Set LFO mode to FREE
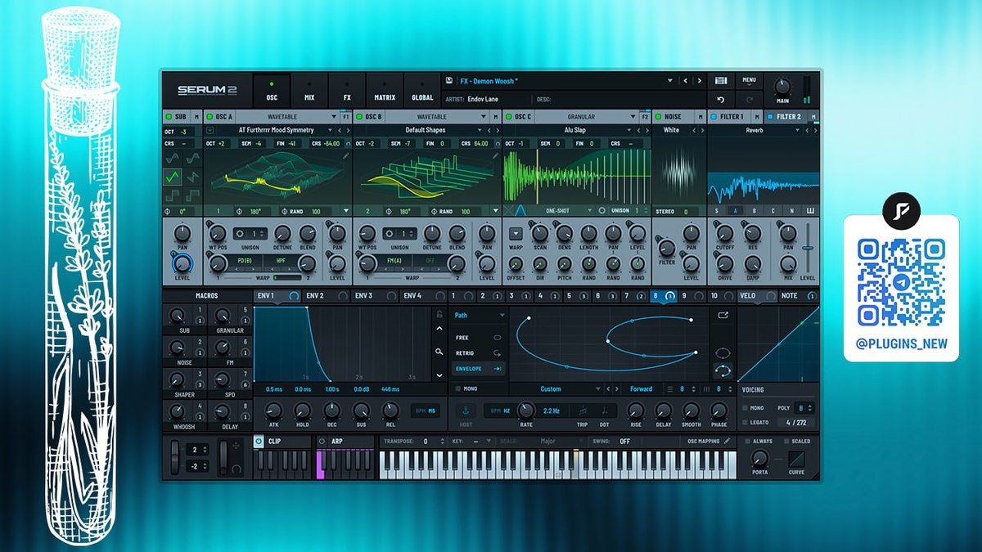 (x=479, y=336)
